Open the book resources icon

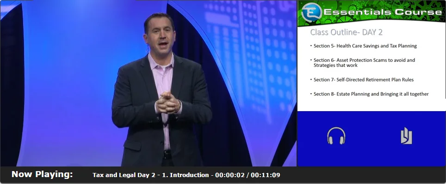tap(406, 136)
